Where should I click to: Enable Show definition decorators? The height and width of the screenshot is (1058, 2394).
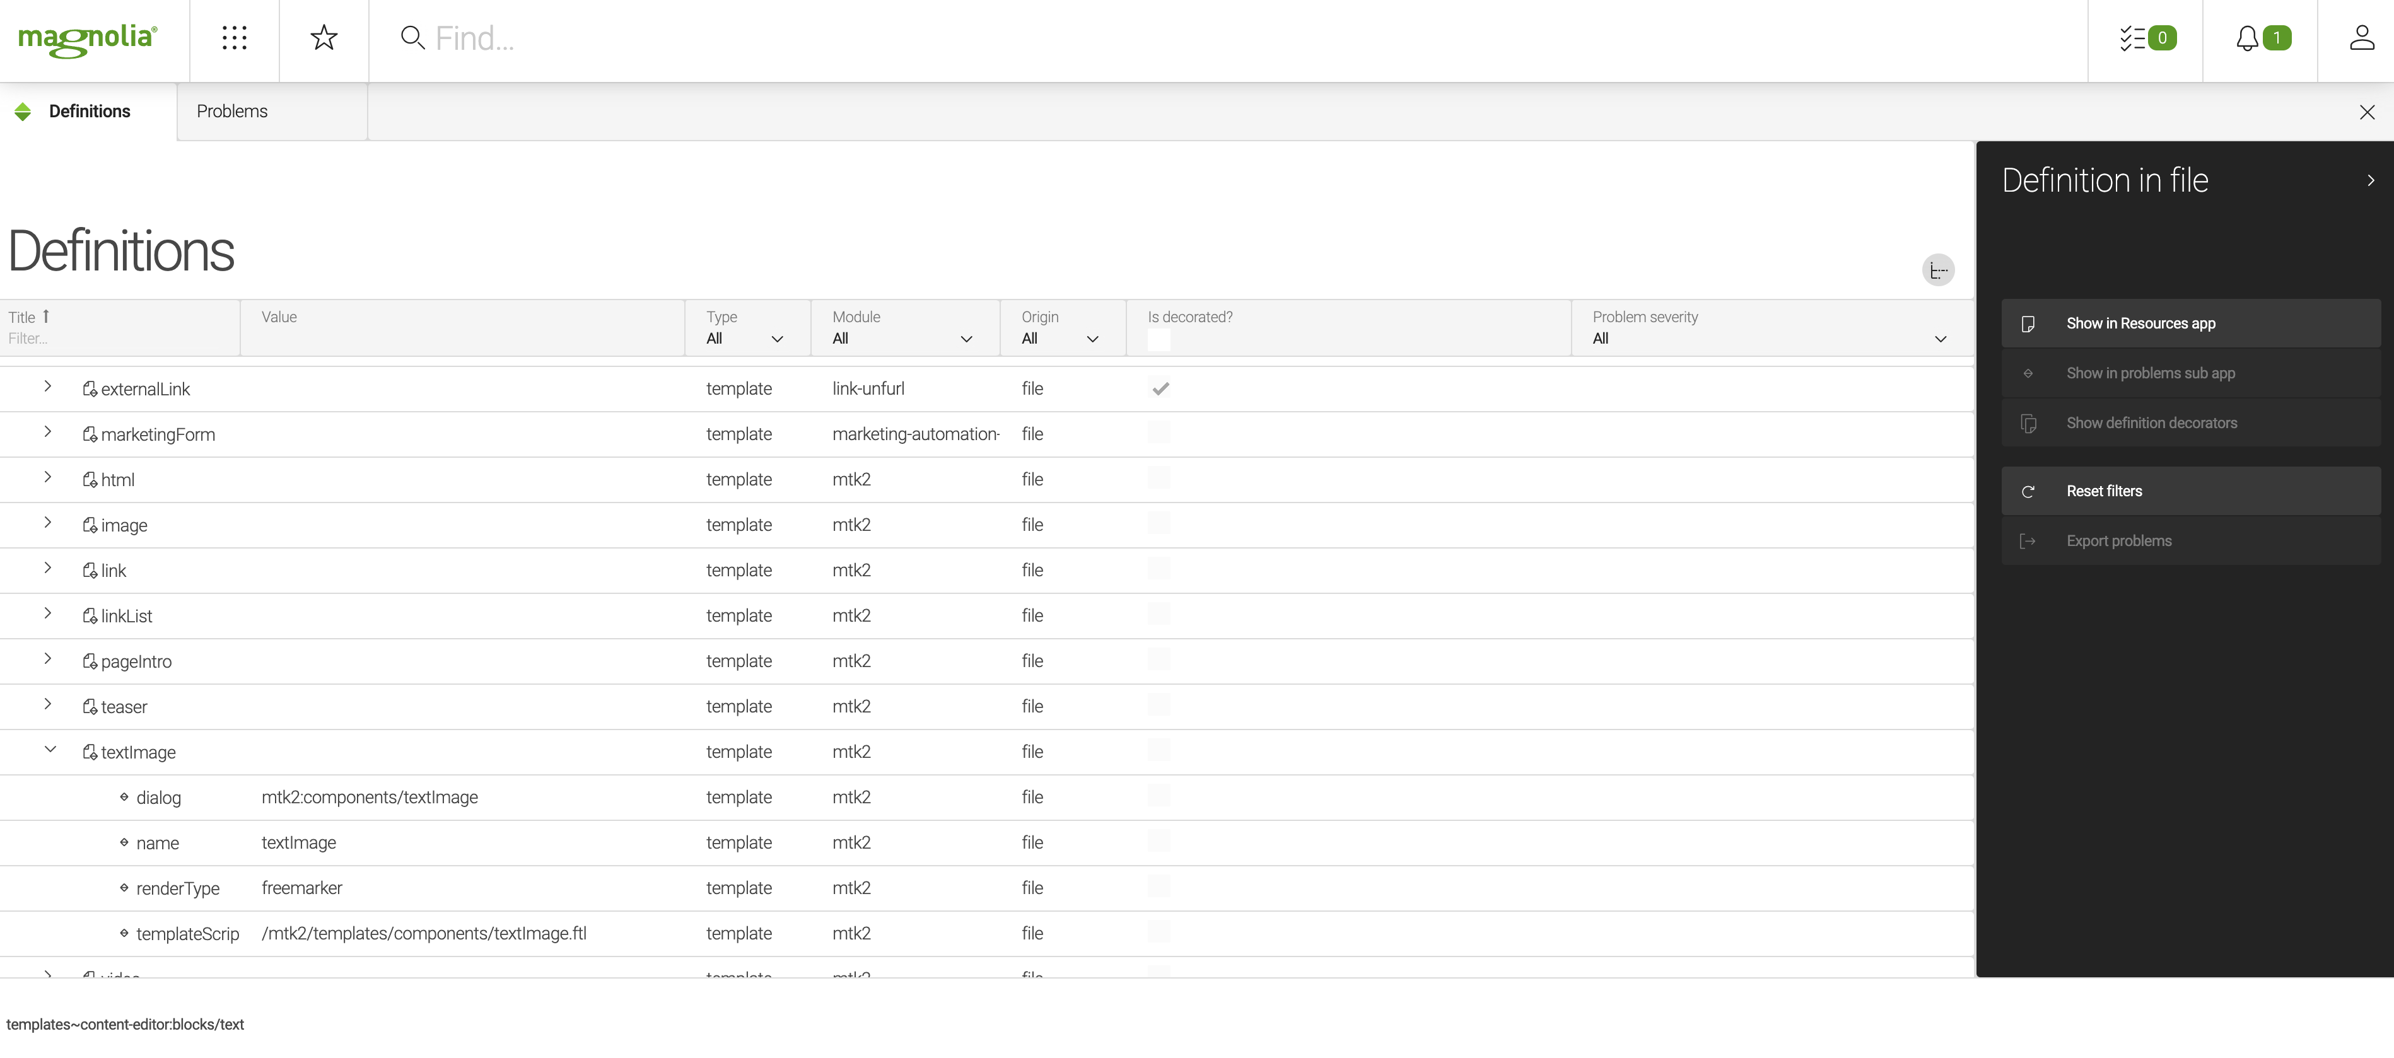(x=2151, y=422)
